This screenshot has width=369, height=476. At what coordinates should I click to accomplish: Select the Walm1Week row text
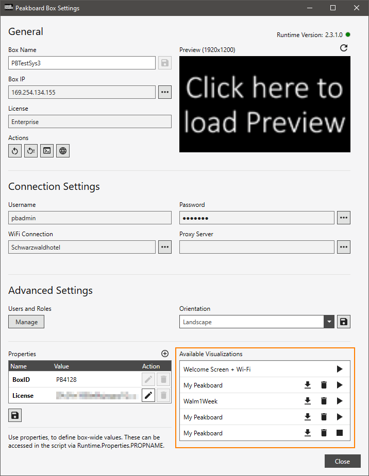[x=200, y=401]
